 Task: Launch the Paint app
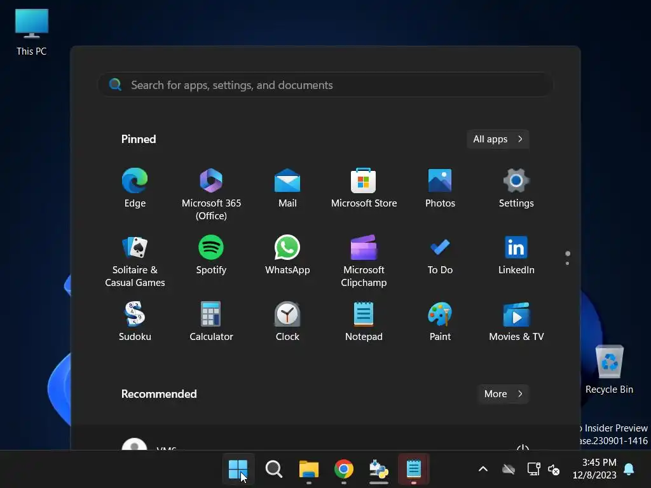(x=440, y=321)
